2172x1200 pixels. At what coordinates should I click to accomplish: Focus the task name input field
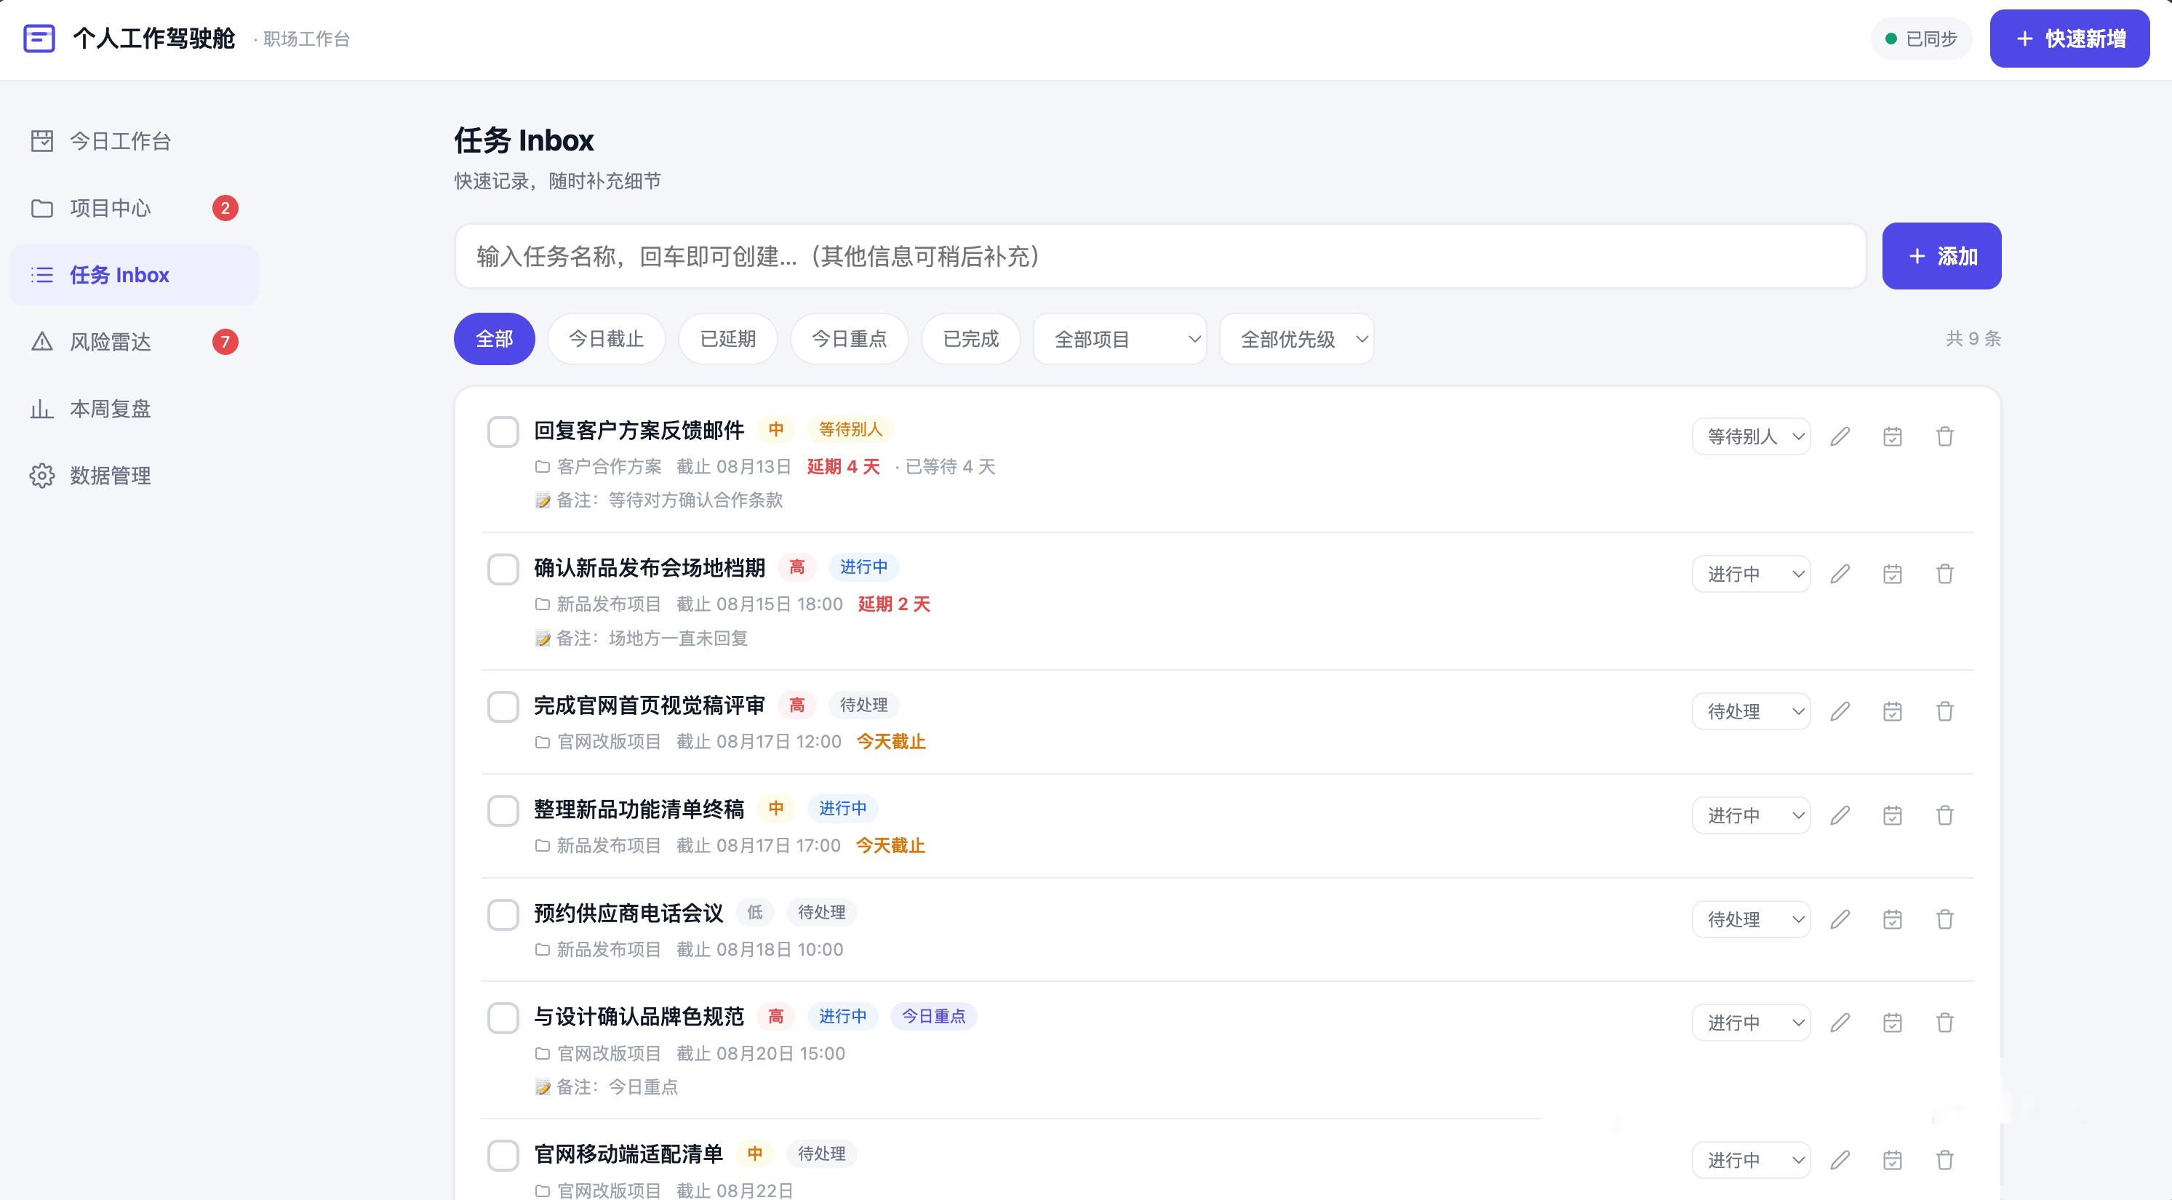(x=1160, y=255)
